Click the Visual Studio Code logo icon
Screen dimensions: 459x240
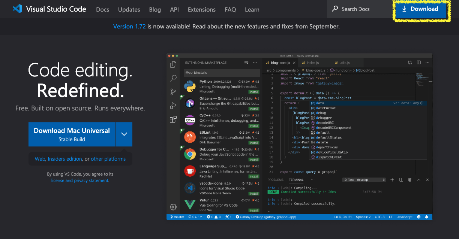pos(17,9)
